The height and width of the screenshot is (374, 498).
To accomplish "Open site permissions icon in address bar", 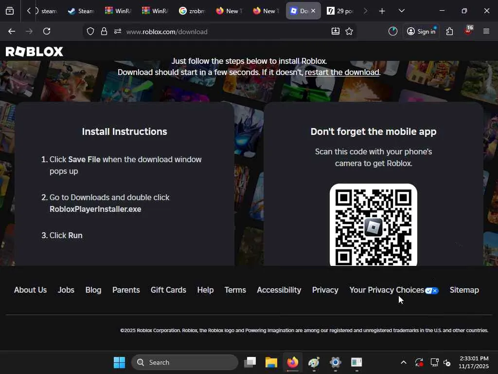I will (118, 32).
